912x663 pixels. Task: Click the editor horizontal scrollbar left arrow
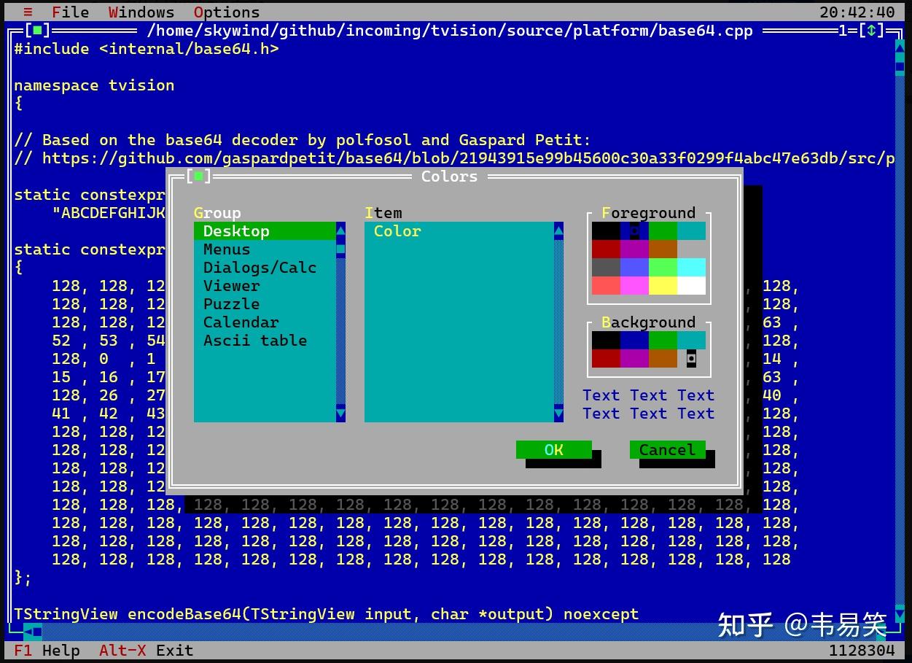click(28, 632)
